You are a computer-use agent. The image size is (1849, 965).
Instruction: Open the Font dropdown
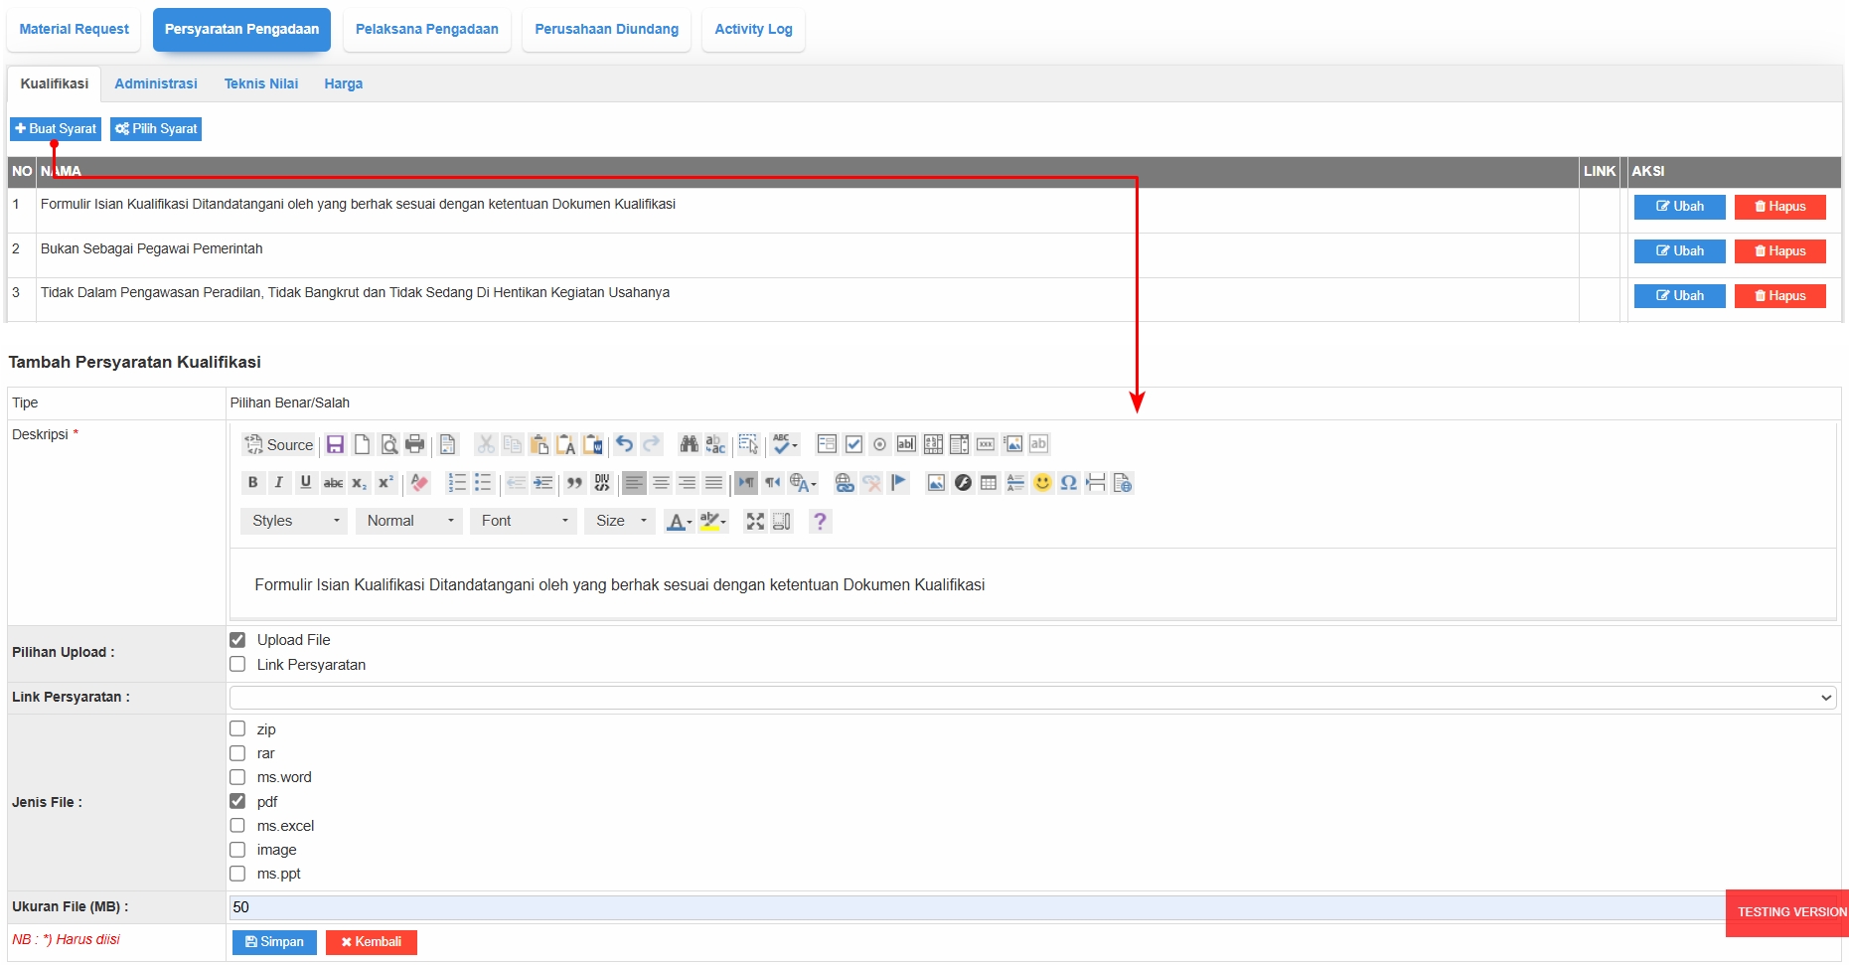(524, 521)
